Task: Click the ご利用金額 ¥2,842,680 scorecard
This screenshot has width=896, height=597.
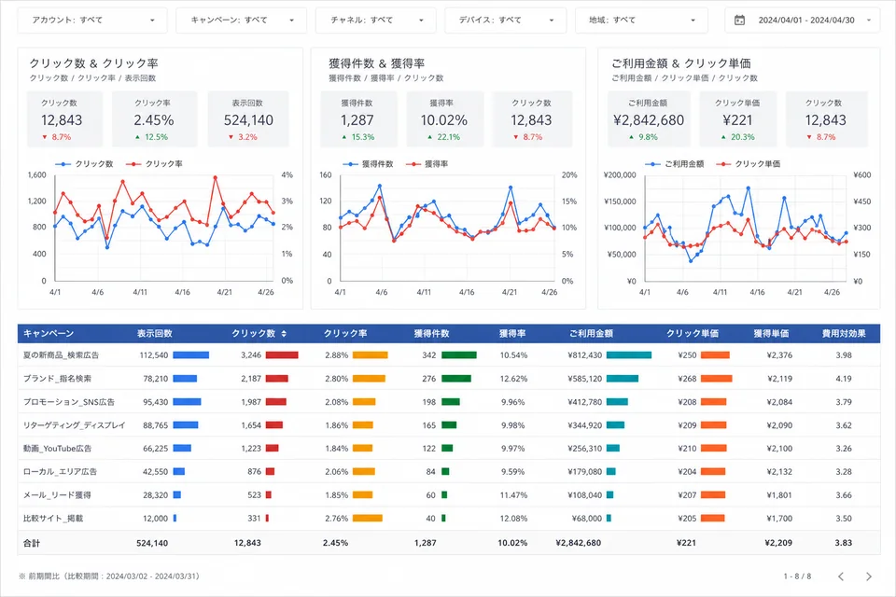Action: click(649, 119)
